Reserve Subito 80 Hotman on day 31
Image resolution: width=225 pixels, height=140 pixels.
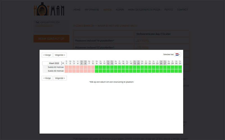click(180, 71)
